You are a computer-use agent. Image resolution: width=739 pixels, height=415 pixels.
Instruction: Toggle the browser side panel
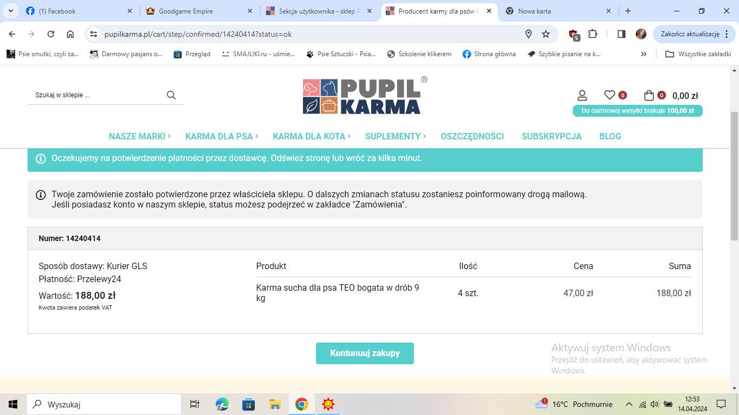tap(621, 34)
